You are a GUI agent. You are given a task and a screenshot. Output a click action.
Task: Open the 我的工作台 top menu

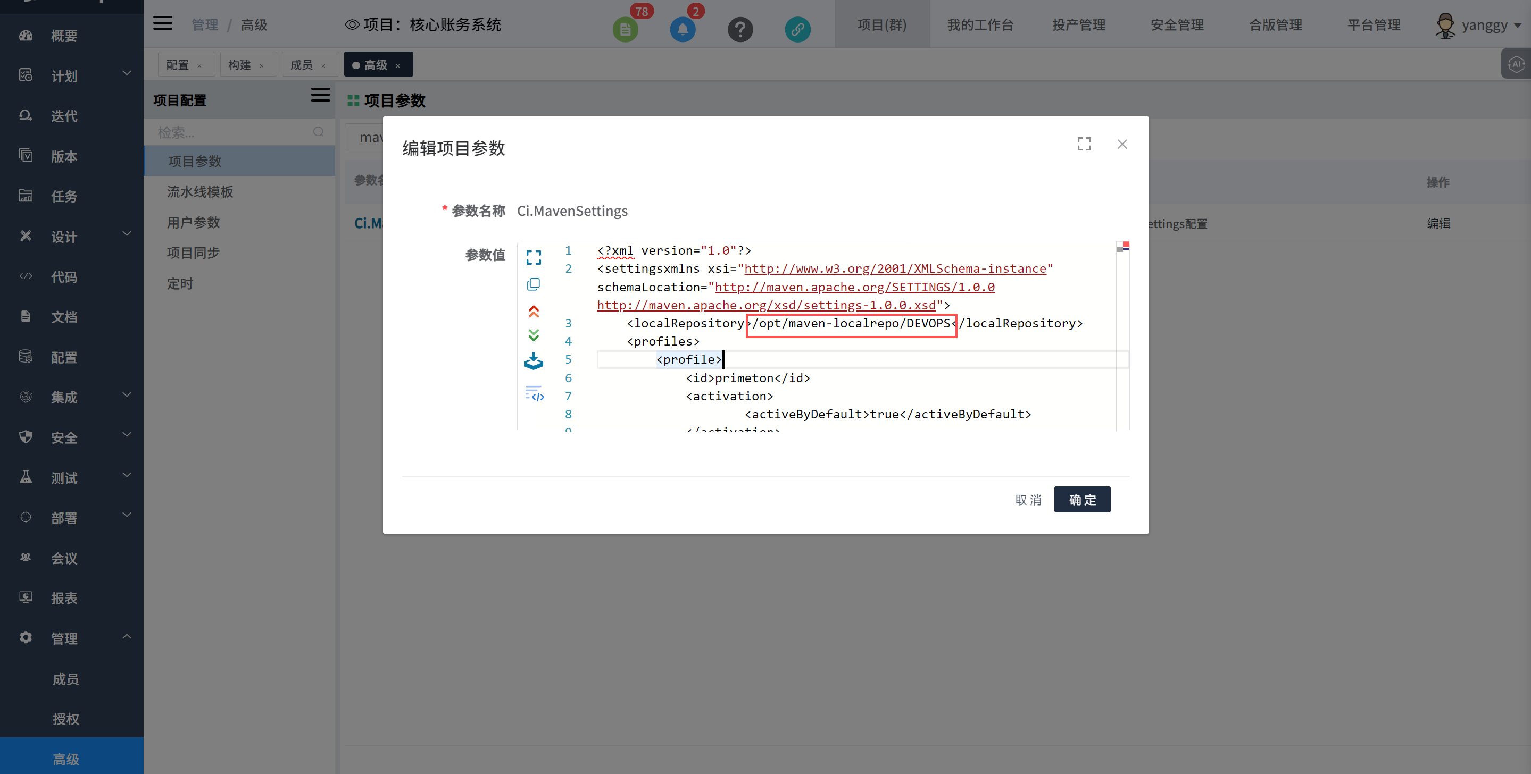click(x=979, y=25)
